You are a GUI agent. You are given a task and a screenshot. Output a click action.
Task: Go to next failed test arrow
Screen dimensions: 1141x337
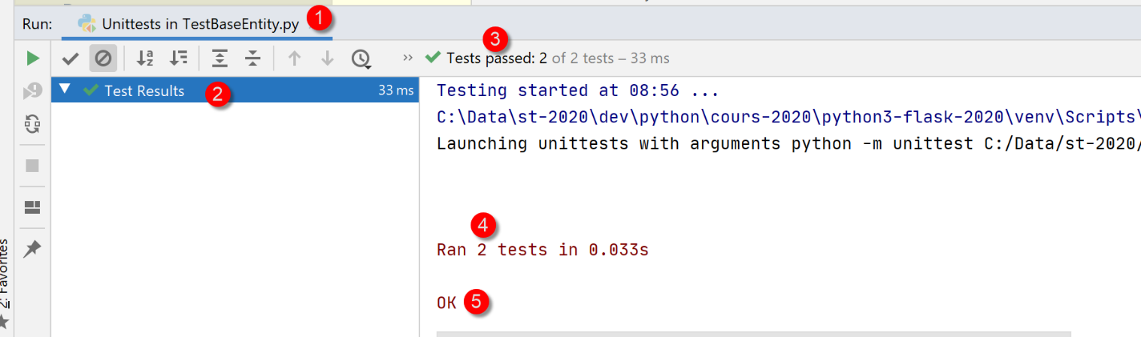click(x=327, y=58)
